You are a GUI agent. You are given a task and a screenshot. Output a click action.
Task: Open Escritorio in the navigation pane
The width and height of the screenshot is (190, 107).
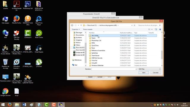tap(79, 37)
